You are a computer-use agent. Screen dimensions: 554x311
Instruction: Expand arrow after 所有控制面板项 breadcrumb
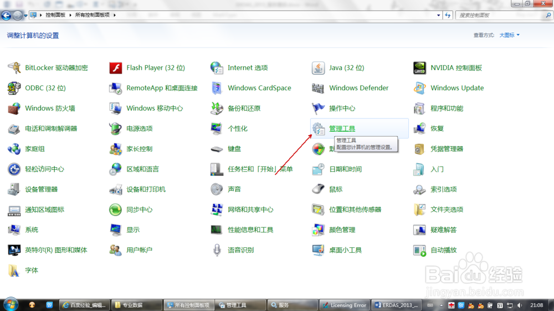(115, 15)
